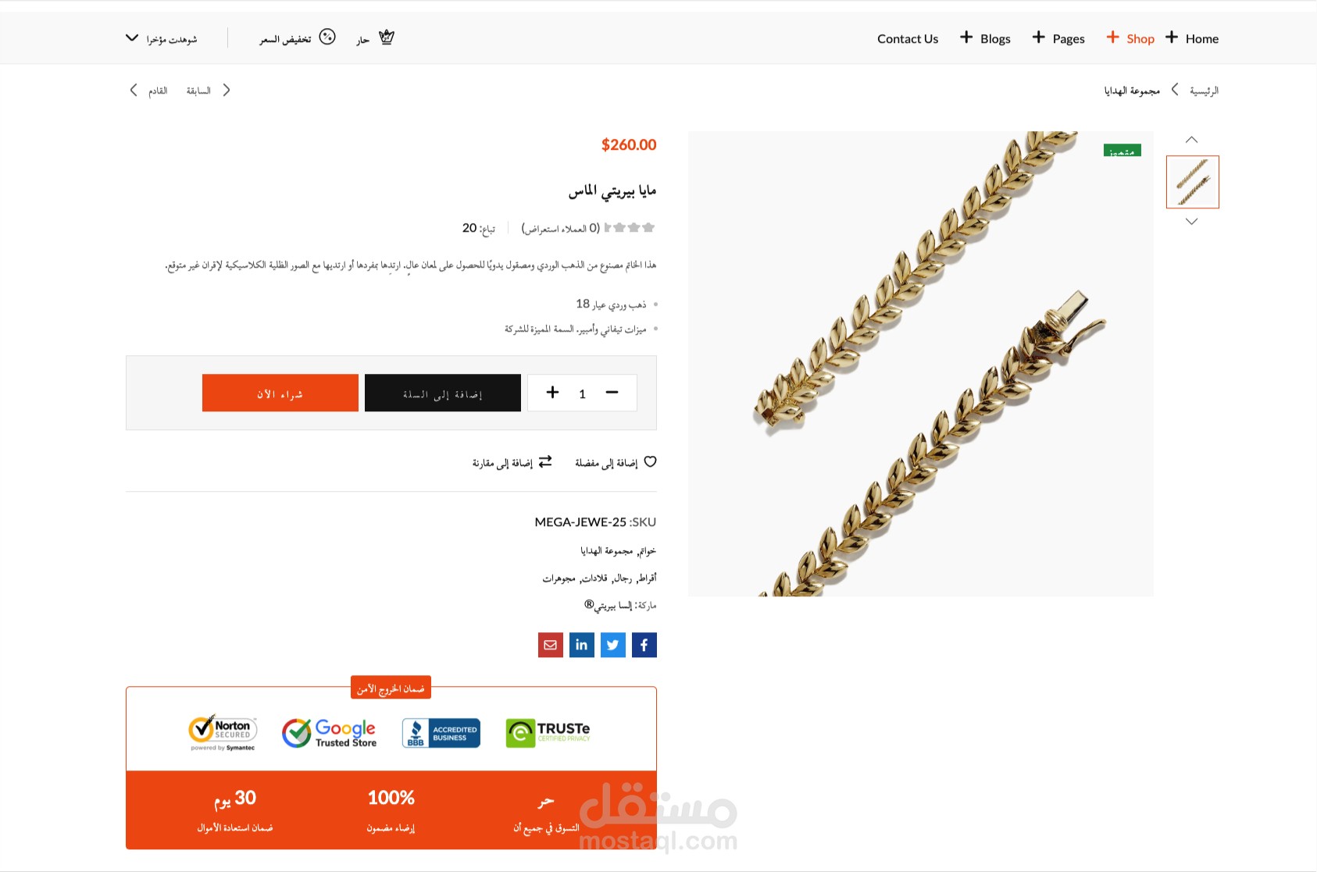Image resolution: width=1317 pixels, height=872 pixels.
Task: Click the star rating row
Action: coord(630,228)
